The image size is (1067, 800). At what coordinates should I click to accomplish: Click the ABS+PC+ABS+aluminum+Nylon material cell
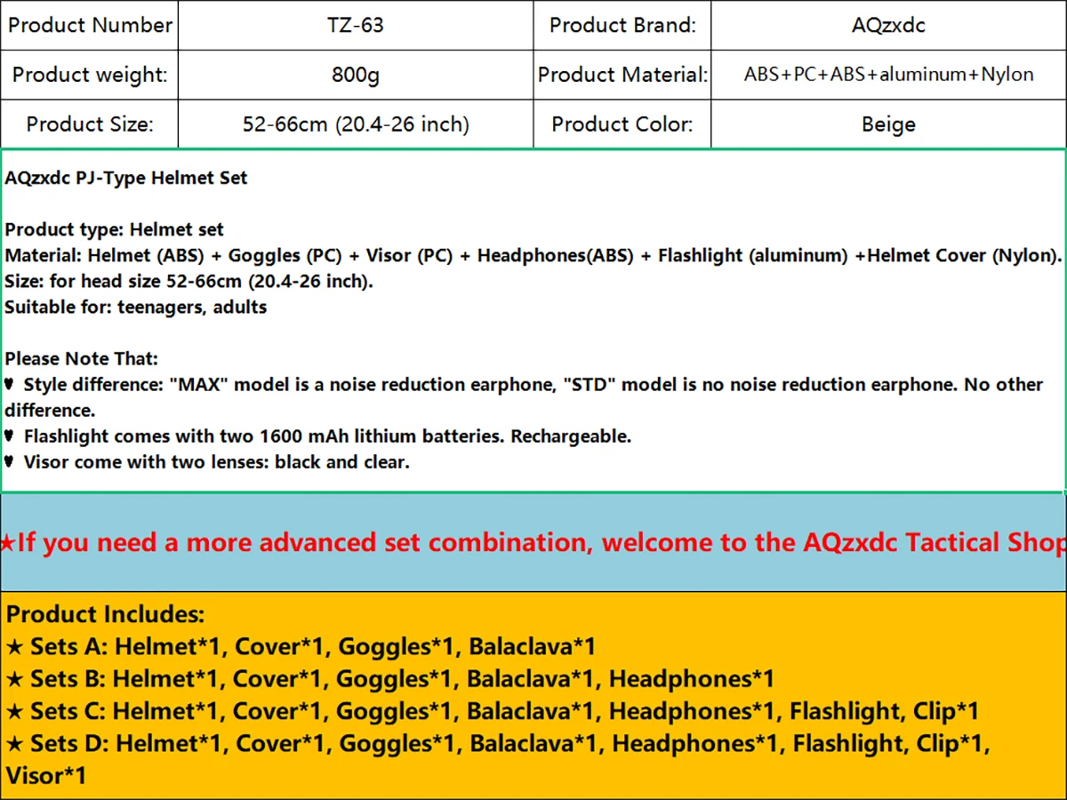(x=887, y=75)
